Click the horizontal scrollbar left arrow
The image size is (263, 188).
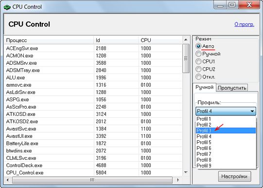[8, 180]
